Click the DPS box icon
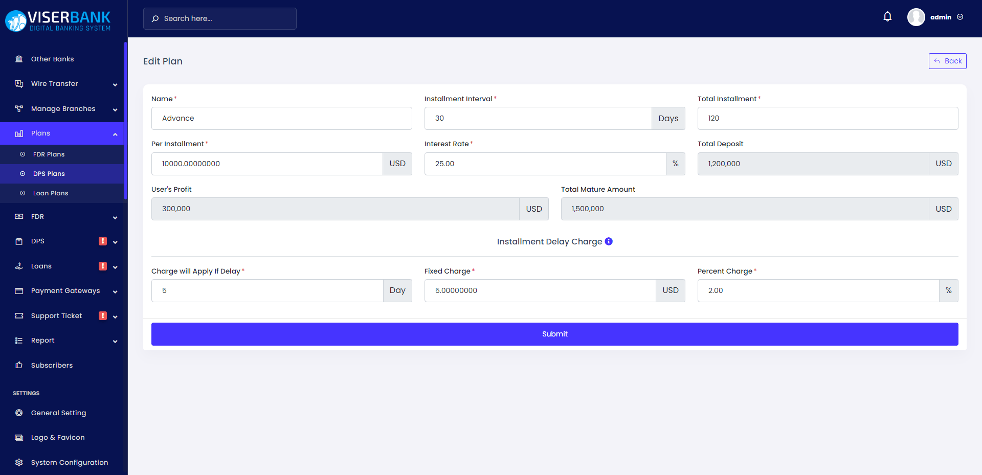This screenshot has width=982, height=475. coord(19,241)
